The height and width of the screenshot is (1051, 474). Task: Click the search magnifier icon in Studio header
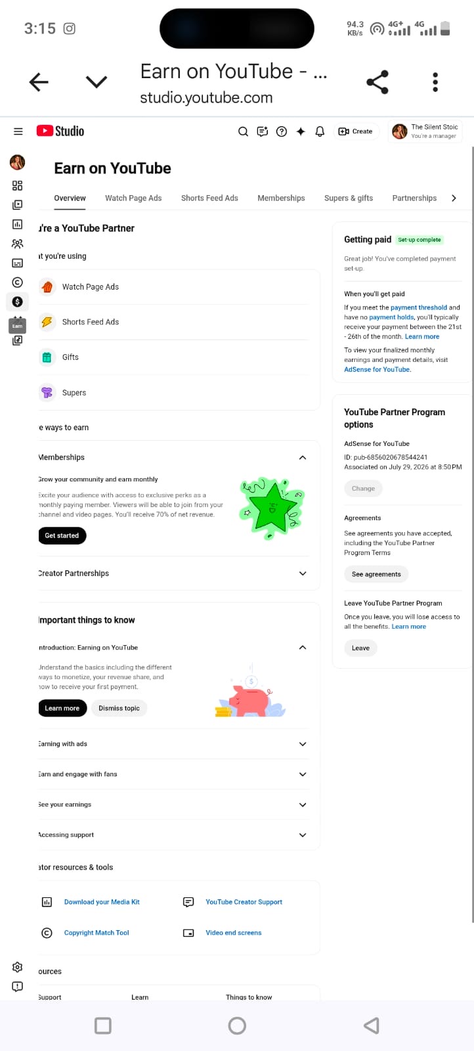[243, 131]
